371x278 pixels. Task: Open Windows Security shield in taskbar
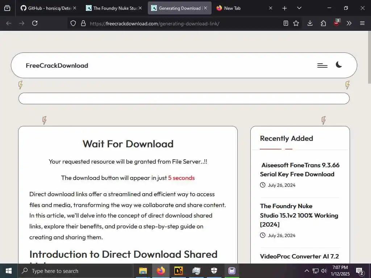(x=214, y=271)
